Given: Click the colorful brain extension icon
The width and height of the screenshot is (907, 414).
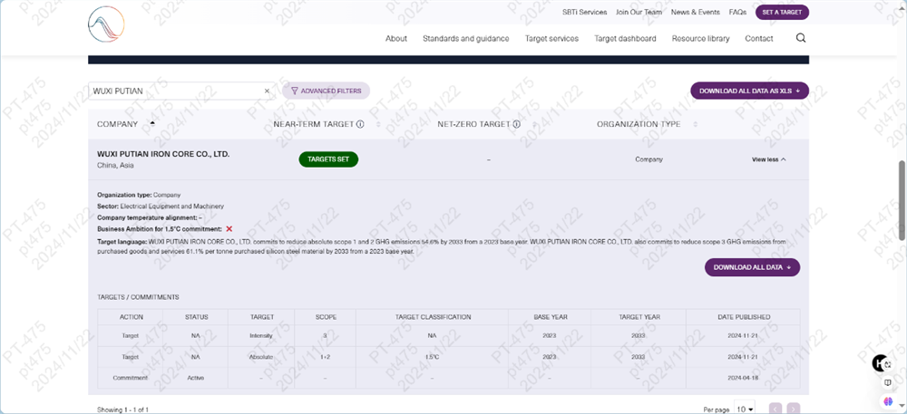Looking at the screenshot, I should point(888,400).
